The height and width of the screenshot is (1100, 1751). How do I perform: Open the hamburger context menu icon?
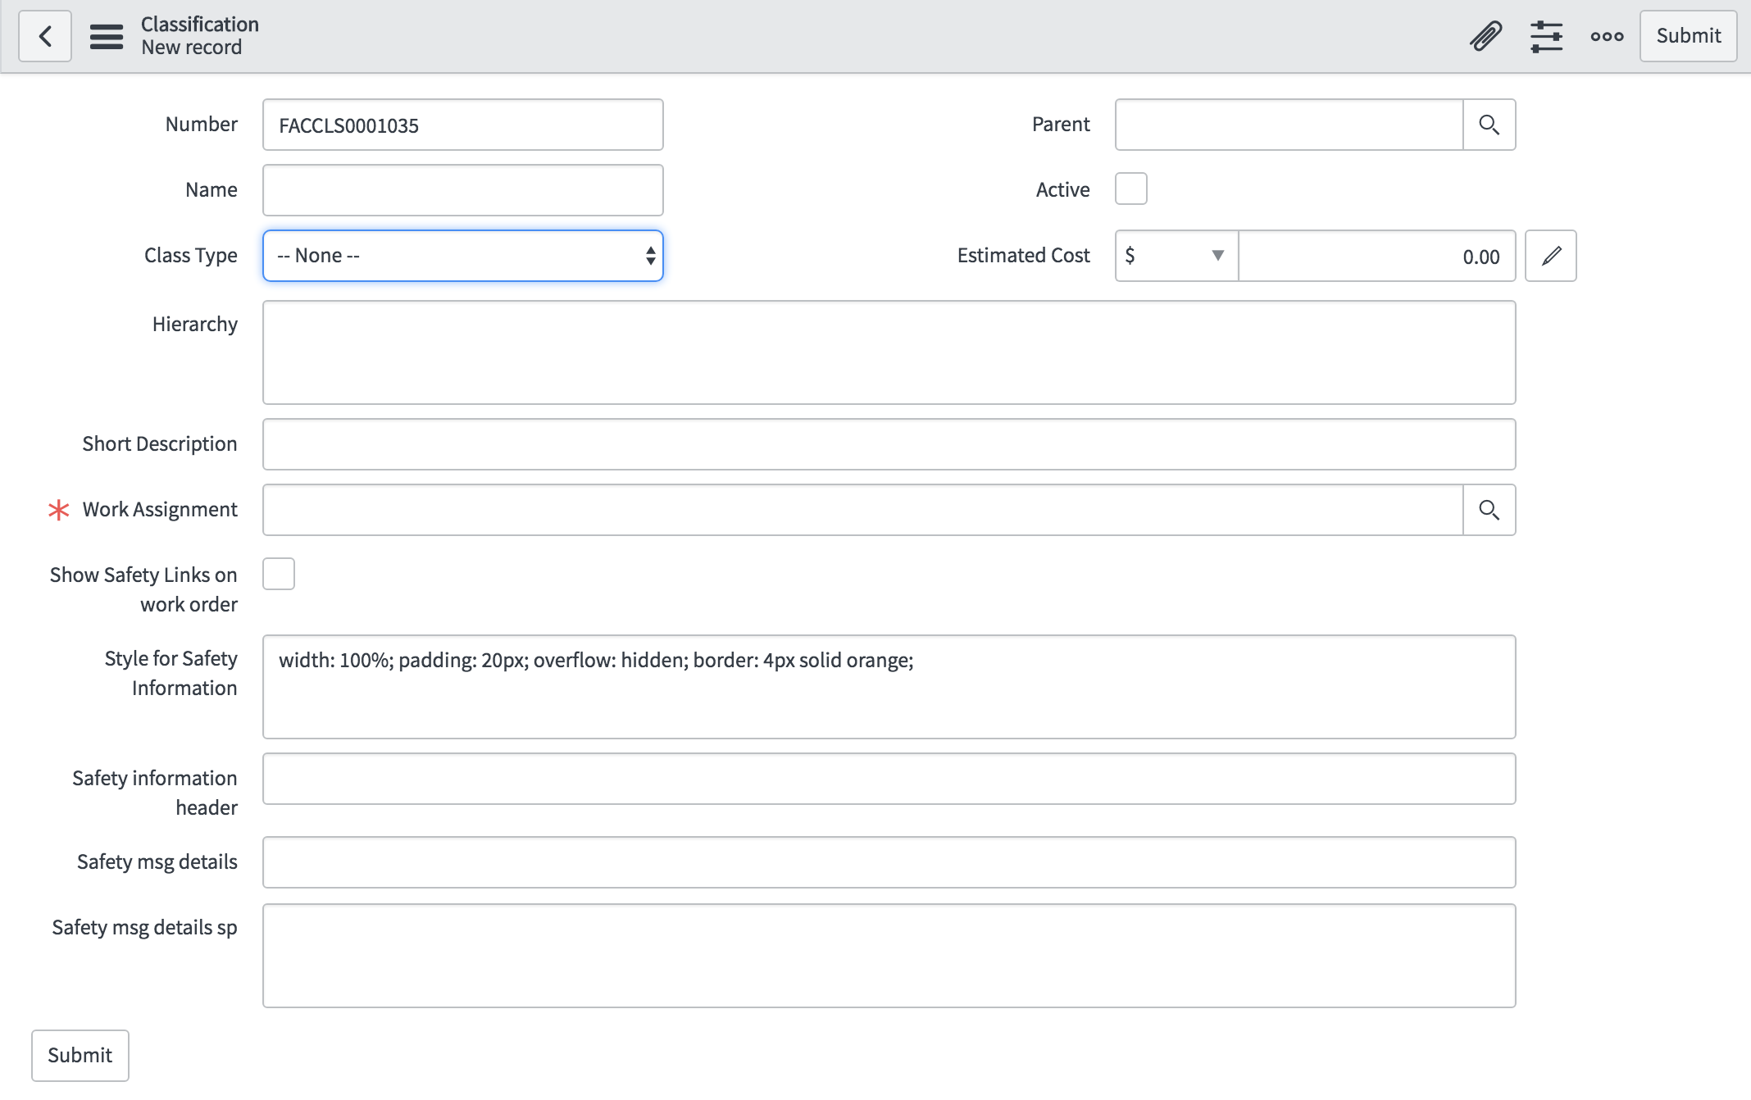pyautogui.click(x=107, y=36)
